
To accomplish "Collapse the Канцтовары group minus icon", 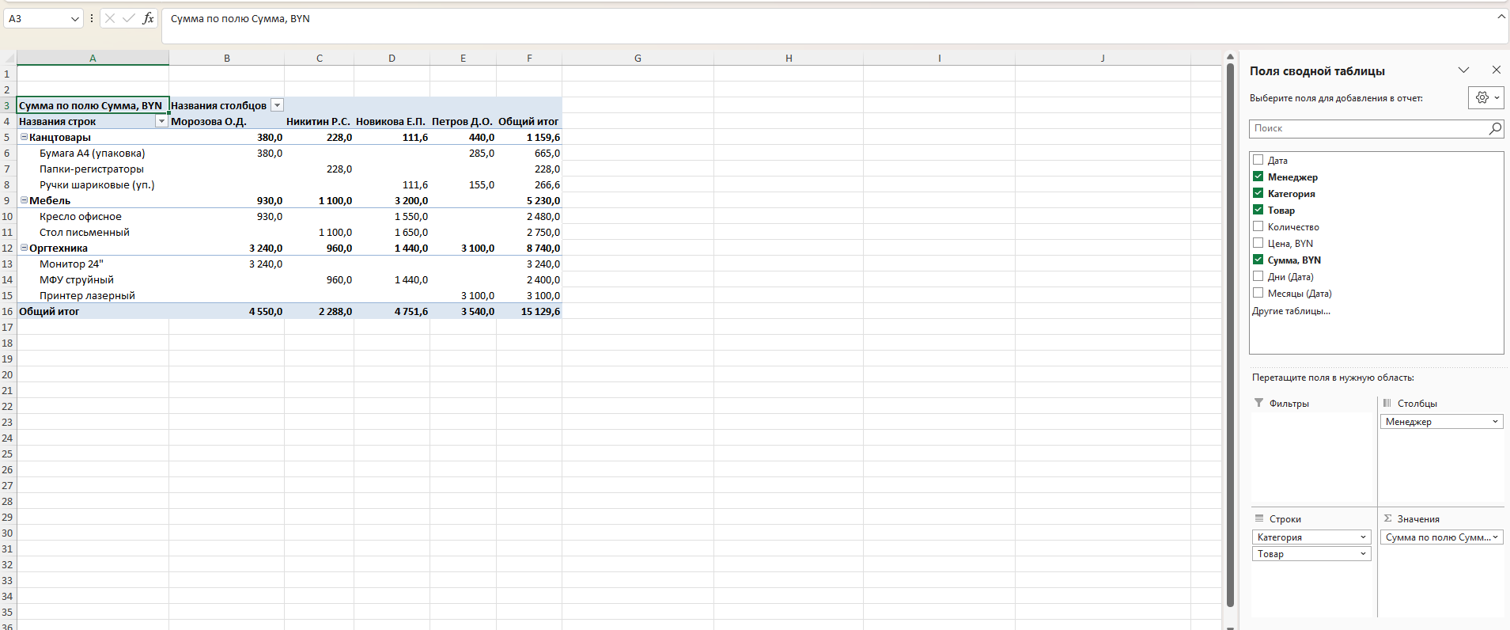I will (x=24, y=137).
